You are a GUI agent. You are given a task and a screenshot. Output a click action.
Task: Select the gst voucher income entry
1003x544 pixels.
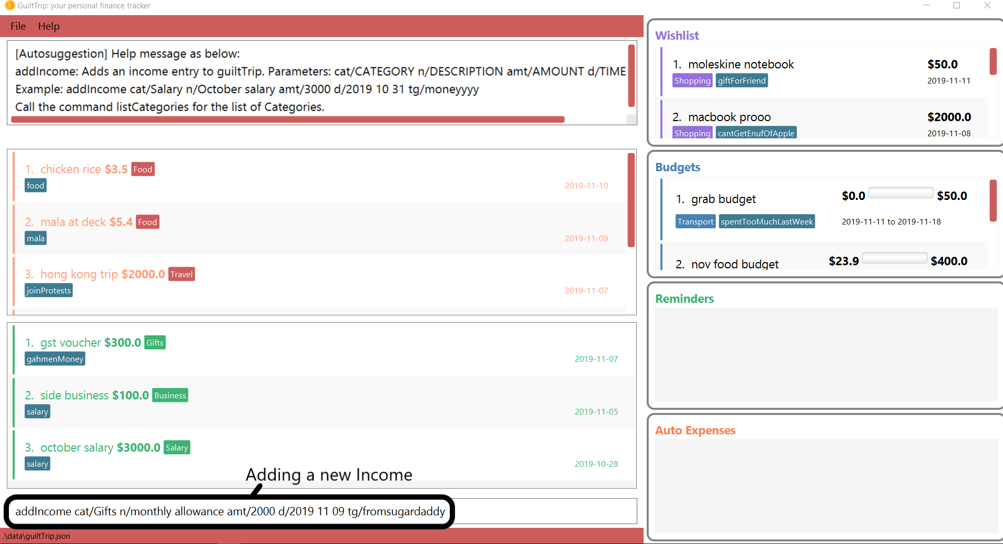(324, 350)
